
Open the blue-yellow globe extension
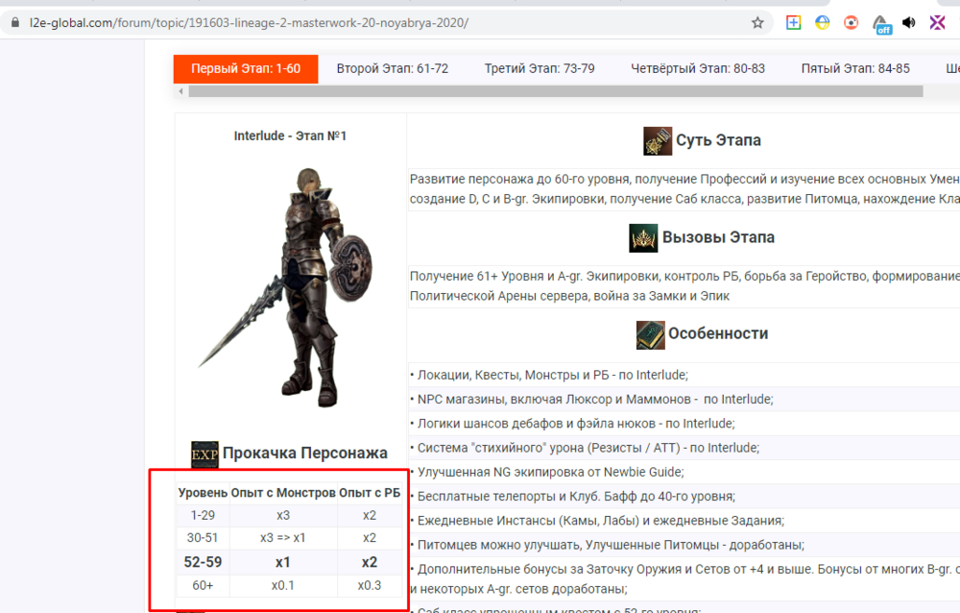[823, 22]
